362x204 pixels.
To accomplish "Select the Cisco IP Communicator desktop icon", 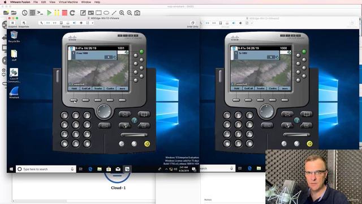I will coord(14,75).
